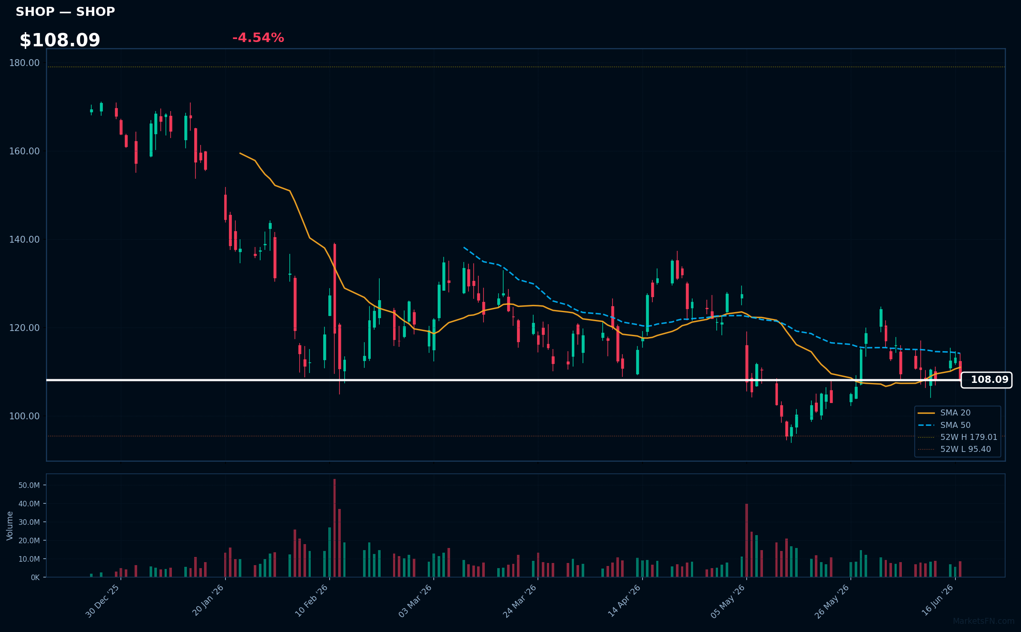Click the 16 Jun '26 date label
1021x632 pixels.
938,600
